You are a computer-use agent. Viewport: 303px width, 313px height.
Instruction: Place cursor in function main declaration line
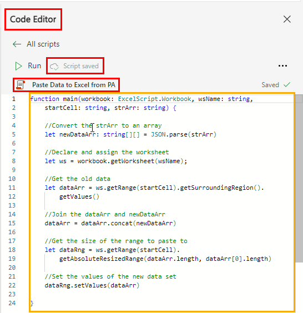[x=142, y=99]
